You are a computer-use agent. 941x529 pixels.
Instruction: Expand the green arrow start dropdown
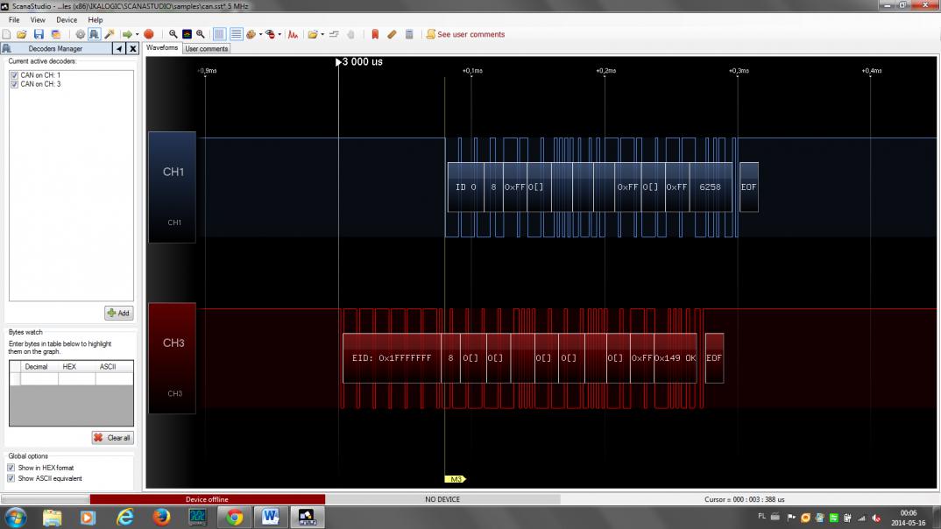click(x=137, y=34)
